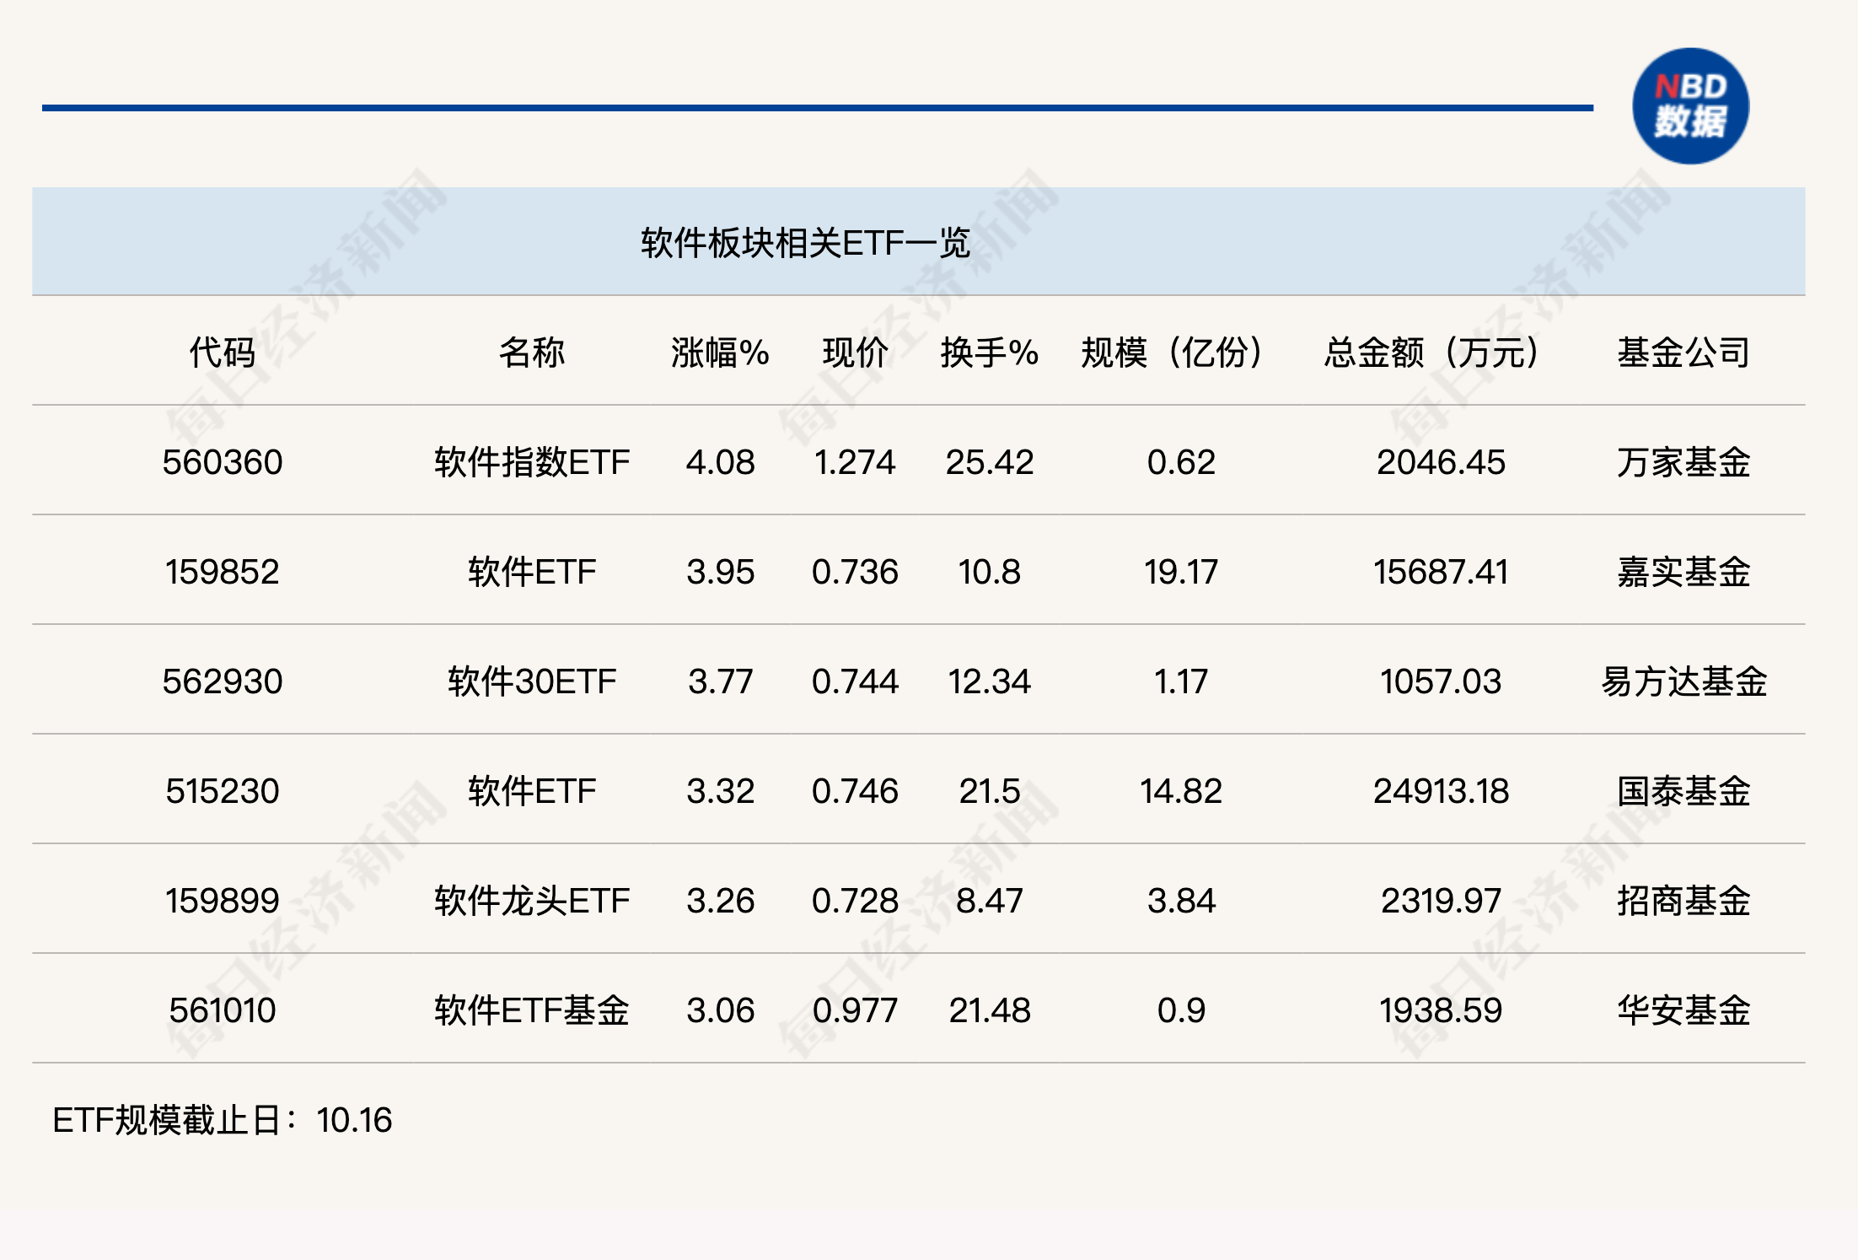
Task: Click the ETF规模截止日 footnote text
Action: coord(222,1120)
